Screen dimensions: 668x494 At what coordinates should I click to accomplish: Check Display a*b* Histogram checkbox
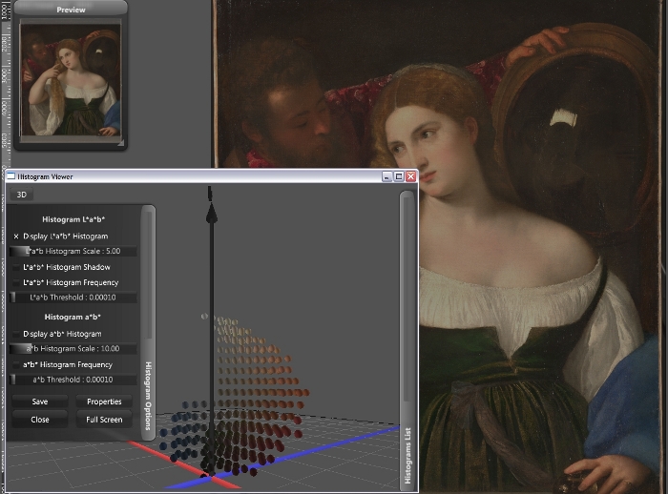[x=16, y=334]
